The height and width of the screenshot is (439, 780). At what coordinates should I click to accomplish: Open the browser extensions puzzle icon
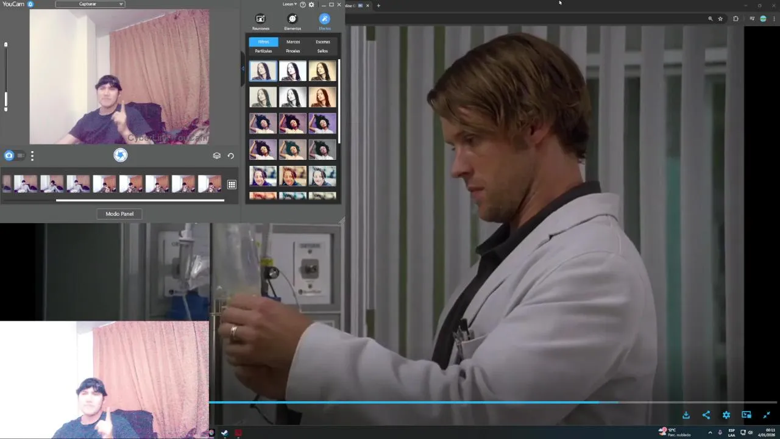tap(736, 19)
